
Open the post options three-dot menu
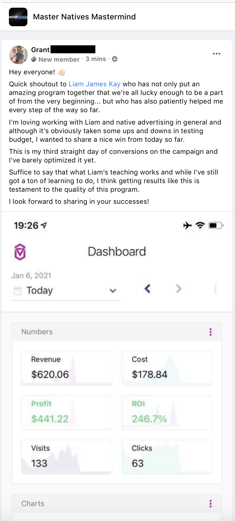[x=217, y=54]
